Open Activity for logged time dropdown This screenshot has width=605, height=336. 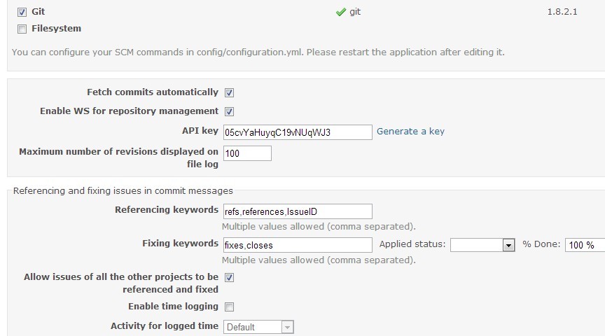coord(258,327)
